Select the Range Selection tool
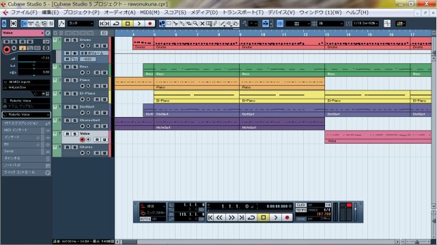The image size is (437, 245). point(169,24)
